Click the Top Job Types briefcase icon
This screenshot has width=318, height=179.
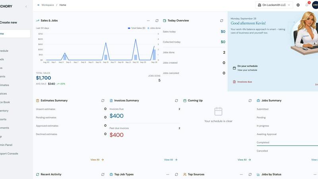[111, 175]
